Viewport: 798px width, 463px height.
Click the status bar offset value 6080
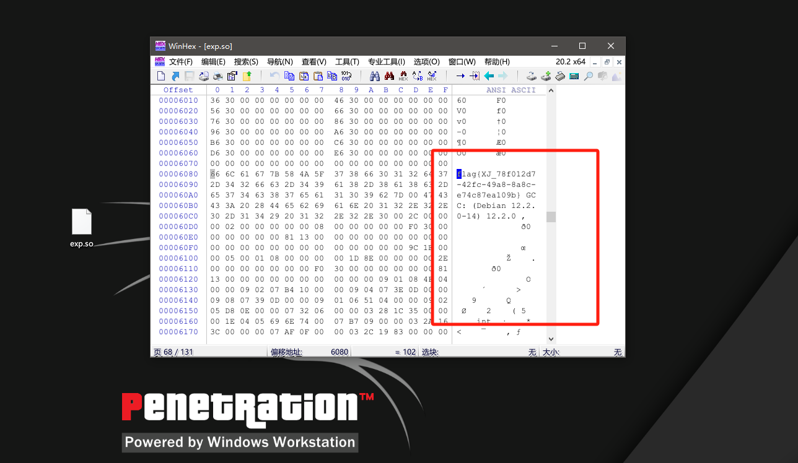[x=340, y=352]
